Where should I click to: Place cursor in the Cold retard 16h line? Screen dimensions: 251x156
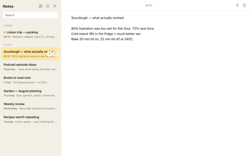(106, 34)
